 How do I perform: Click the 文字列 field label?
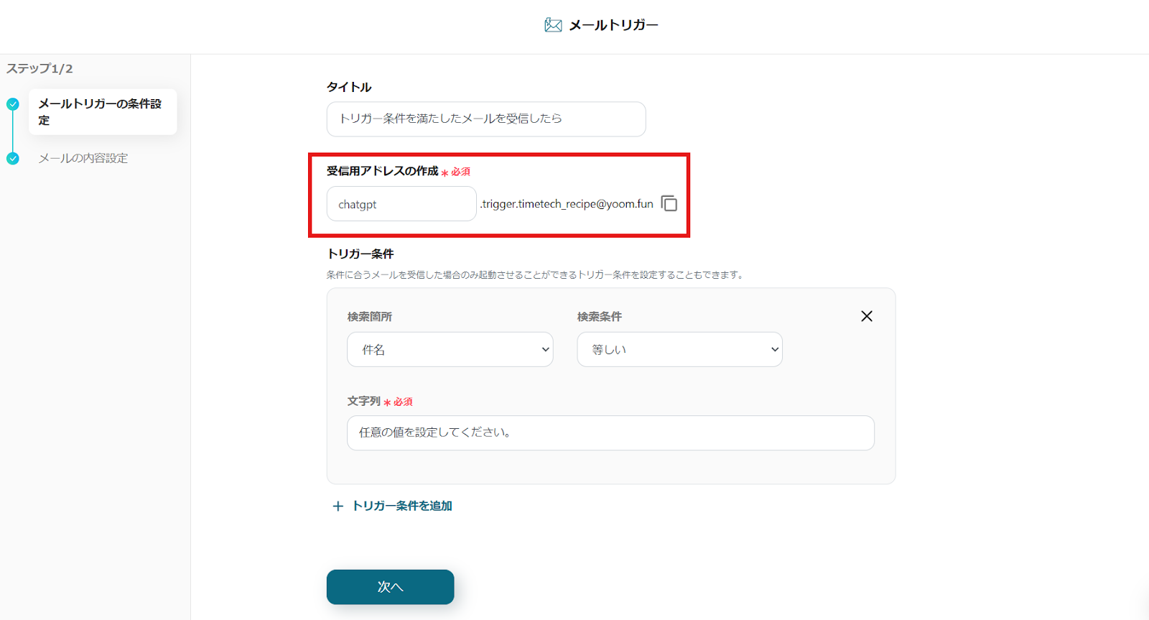point(364,402)
